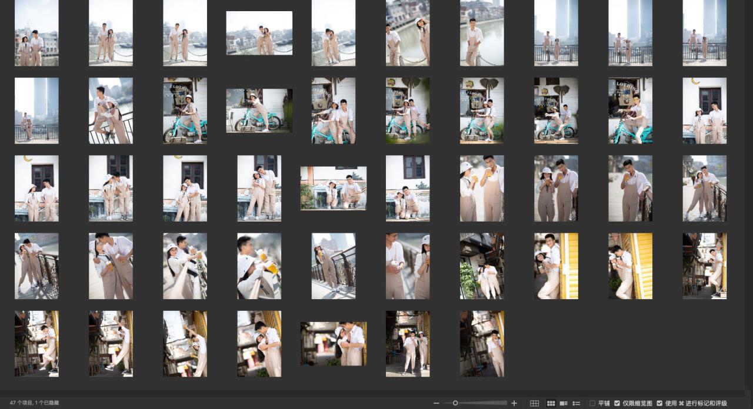Click the plus icon to enlarge thumbnails
This screenshot has width=753, height=409.
click(514, 403)
